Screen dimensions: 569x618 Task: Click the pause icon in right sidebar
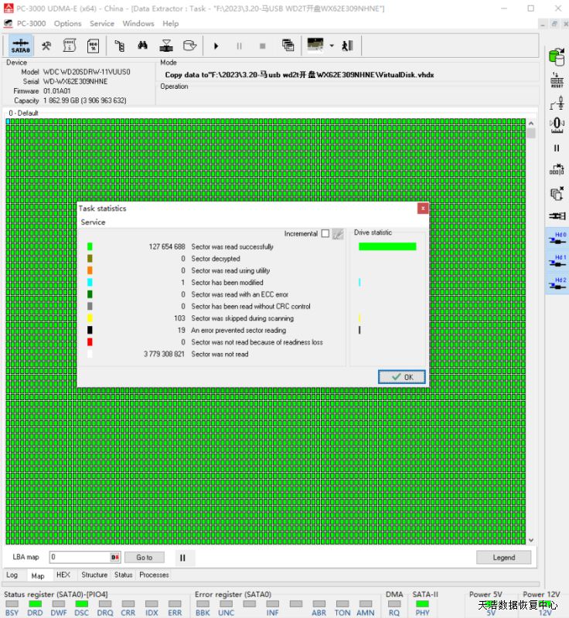pyautogui.click(x=557, y=148)
